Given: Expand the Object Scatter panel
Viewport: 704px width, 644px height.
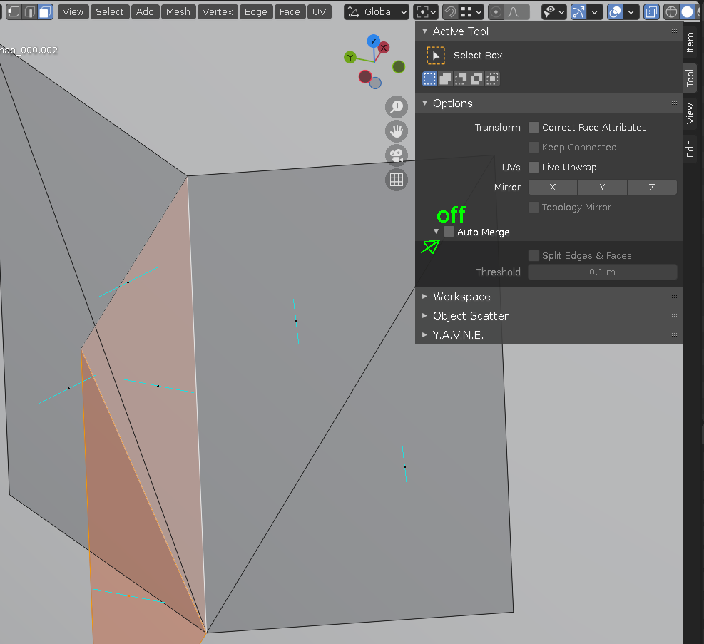Looking at the screenshot, I should [x=470, y=316].
